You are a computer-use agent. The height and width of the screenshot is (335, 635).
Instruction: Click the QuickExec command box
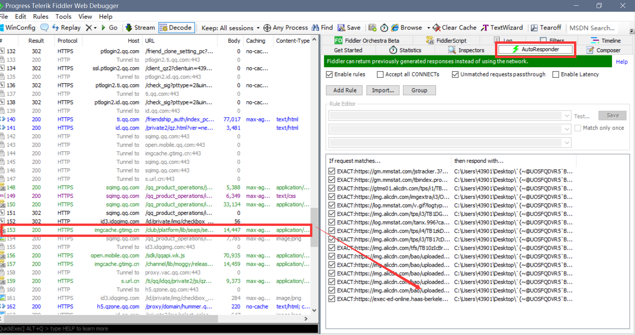point(159,329)
